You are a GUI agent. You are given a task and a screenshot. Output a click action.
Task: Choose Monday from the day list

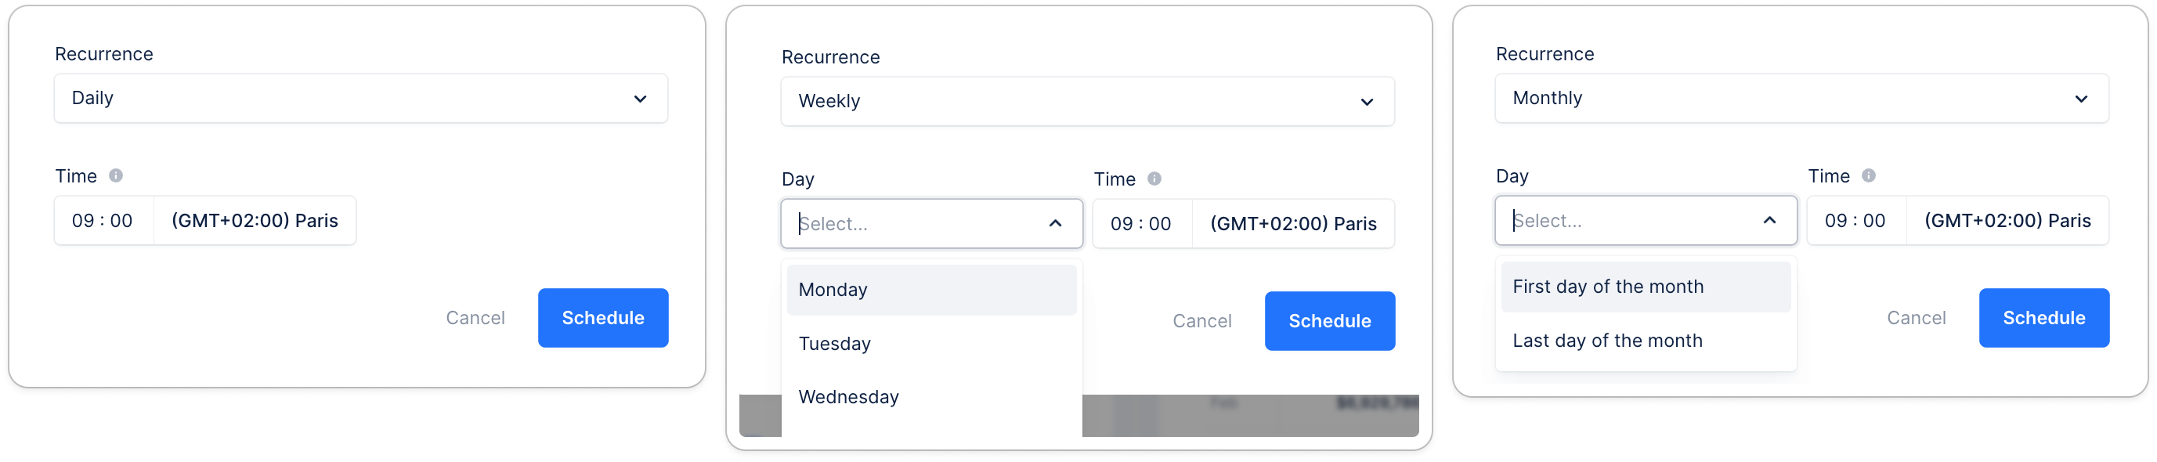point(932,291)
